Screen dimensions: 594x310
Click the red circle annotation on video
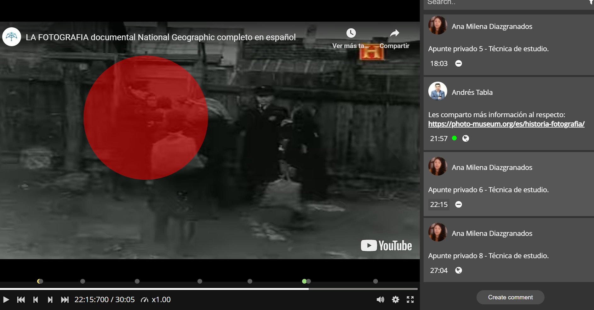click(146, 118)
